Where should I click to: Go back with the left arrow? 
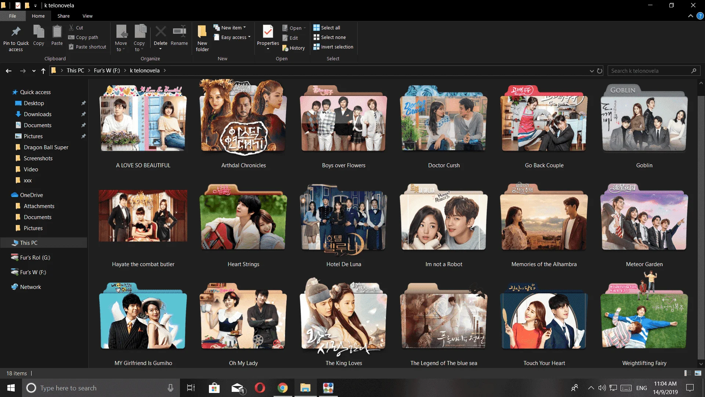(x=9, y=71)
